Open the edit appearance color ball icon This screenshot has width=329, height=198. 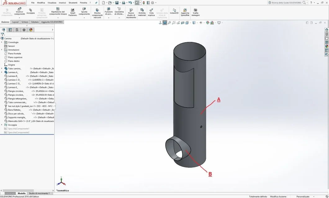208,23
